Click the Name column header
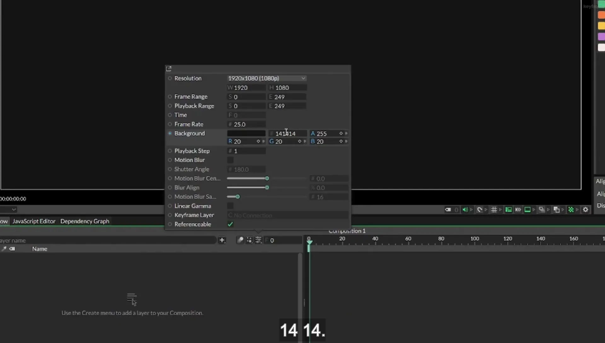This screenshot has height=343, width=605. coord(39,249)
